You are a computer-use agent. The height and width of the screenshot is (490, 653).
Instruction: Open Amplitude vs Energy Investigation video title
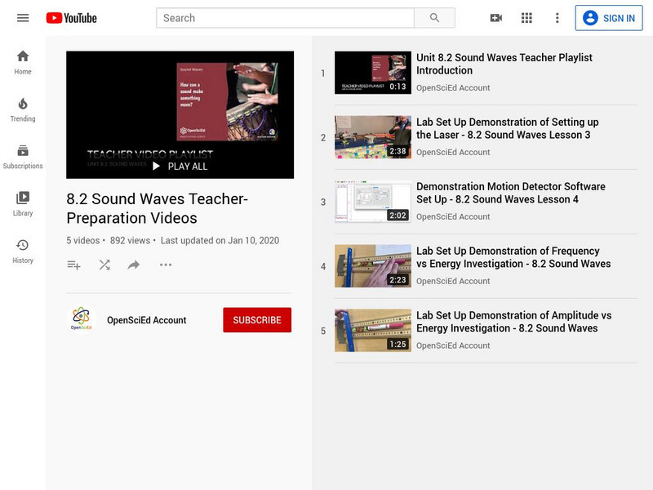tap(514, 322)
